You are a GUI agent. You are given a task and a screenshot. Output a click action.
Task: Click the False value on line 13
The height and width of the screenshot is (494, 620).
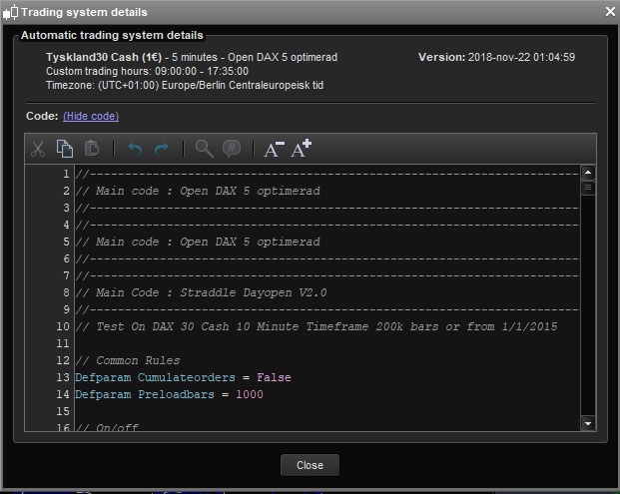274,377
